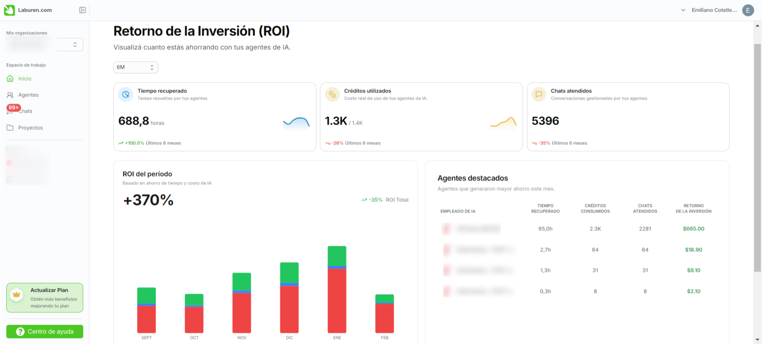Click the user avatar with letter E
Image resolution: width=762 pixels, height=344 pixels.
coord(748,10)
